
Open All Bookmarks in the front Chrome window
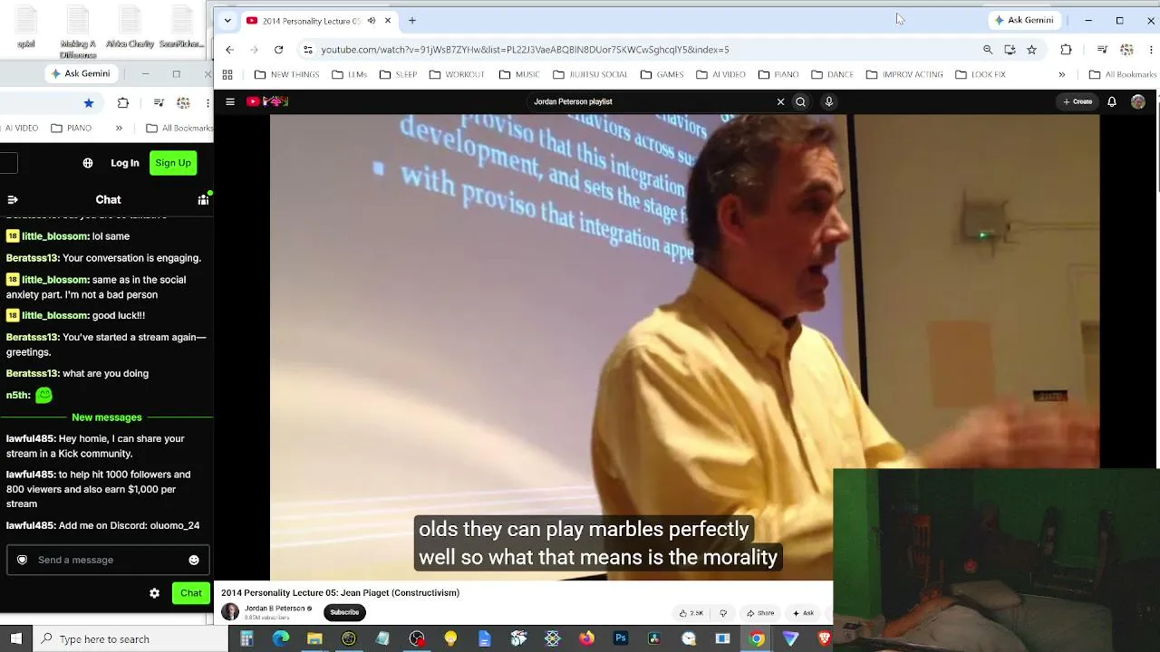[1123, 74]
